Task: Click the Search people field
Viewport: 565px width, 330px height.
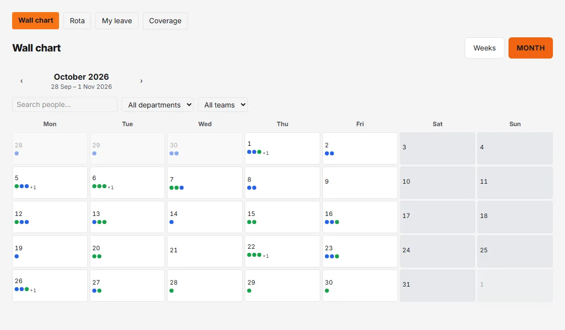Action: point(65,104)
